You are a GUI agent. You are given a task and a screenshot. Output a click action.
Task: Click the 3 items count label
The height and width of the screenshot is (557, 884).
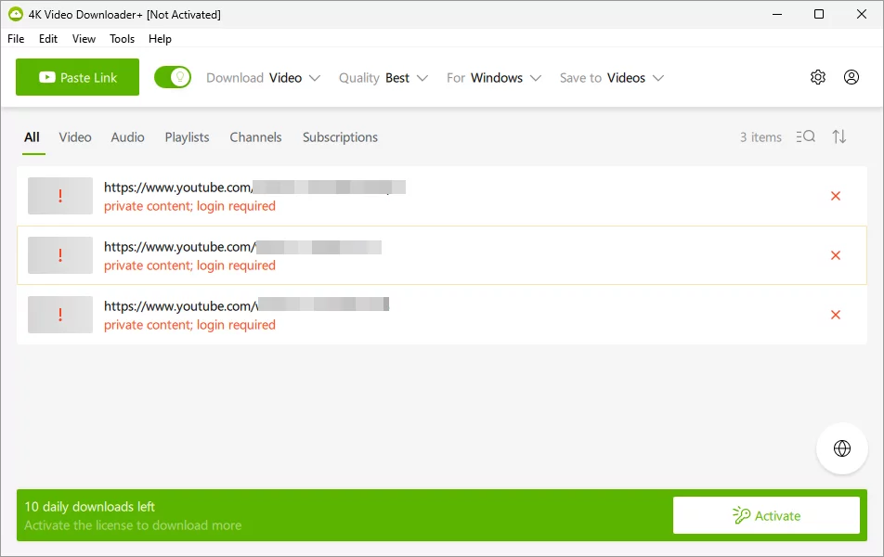760,137
